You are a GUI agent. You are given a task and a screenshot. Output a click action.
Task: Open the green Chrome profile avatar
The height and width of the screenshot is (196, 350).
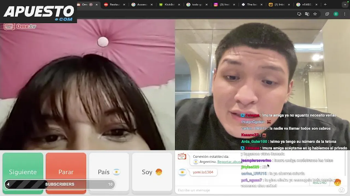336,14
